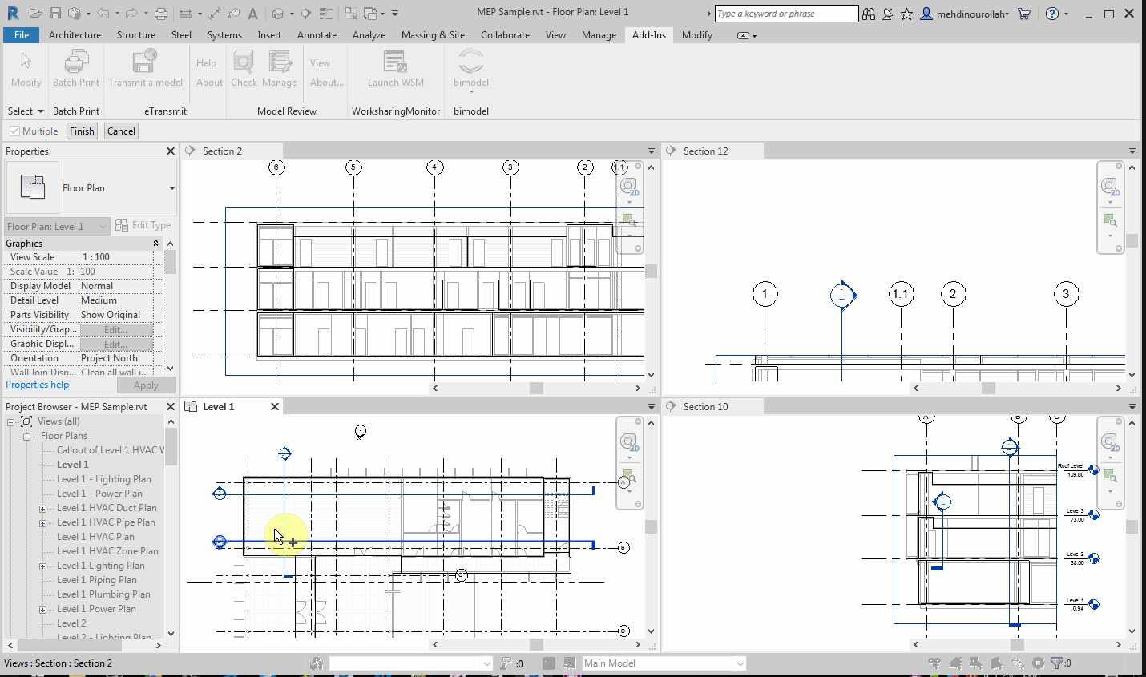Viewport: 1146px width, 677px height.
Task: Click the Save icon in quick access toolbar
Action: (x=54, y=14)
